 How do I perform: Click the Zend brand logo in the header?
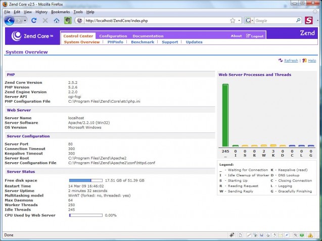pyautogui.click(x=307, y=33)
